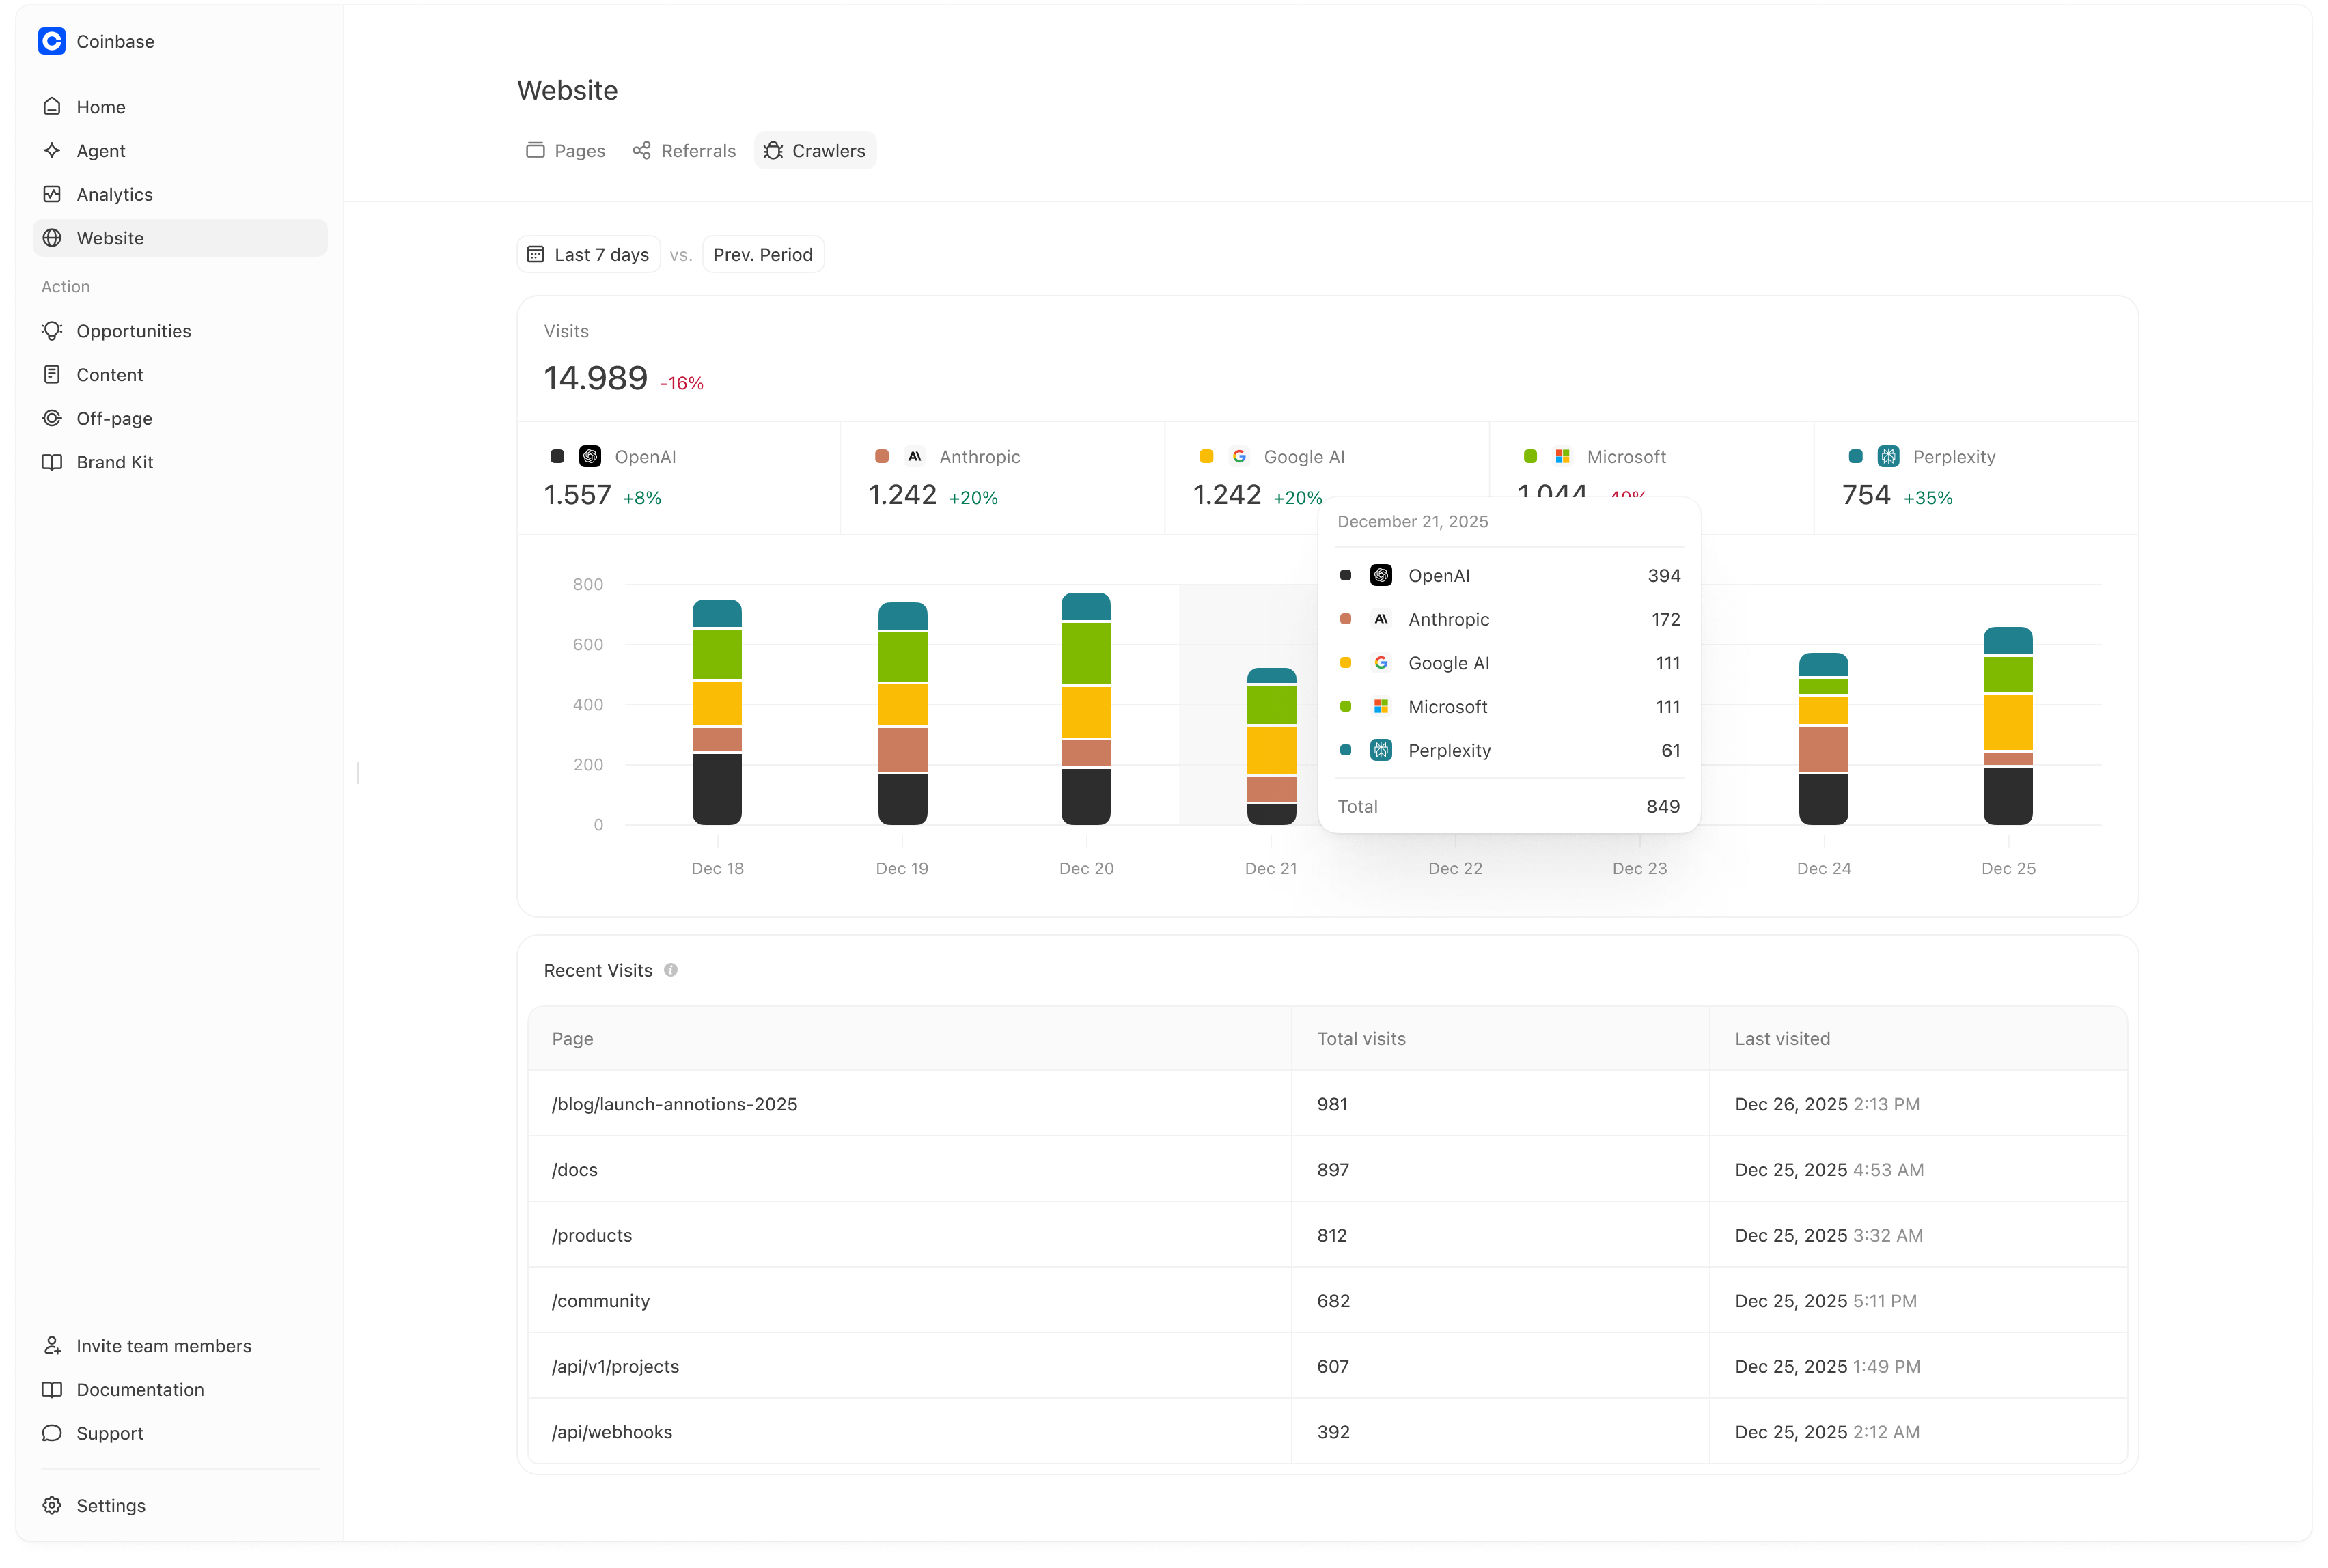The width and height of the screenshot is (2328, 1568).
Task: Open the Prev. Period comparison selector
Action: coord(763,254)
